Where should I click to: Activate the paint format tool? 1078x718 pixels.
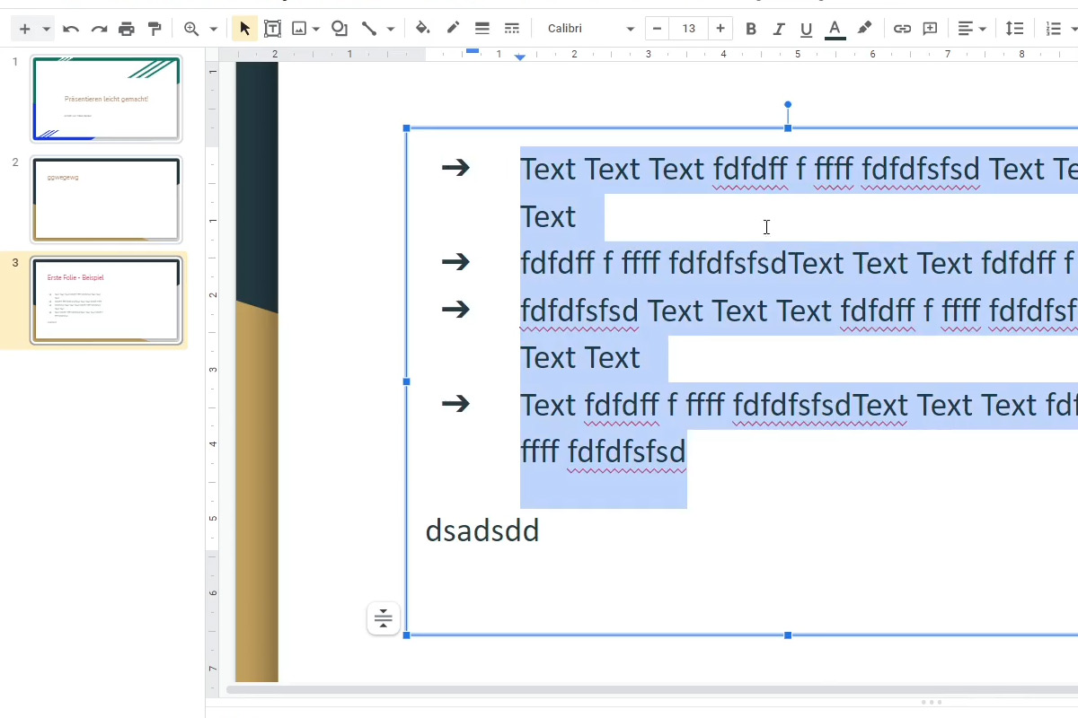(x=155, y=29)
